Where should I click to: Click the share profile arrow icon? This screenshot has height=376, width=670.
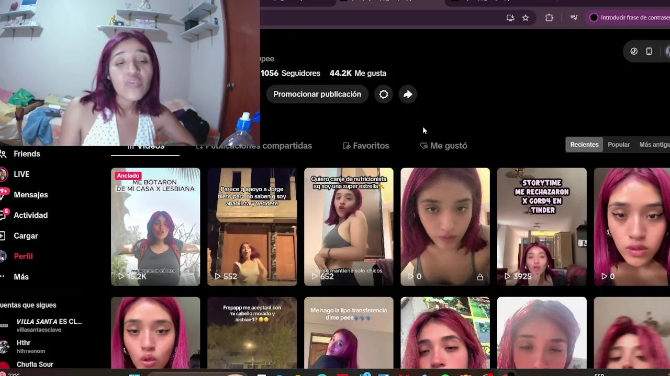coord(408,95)
